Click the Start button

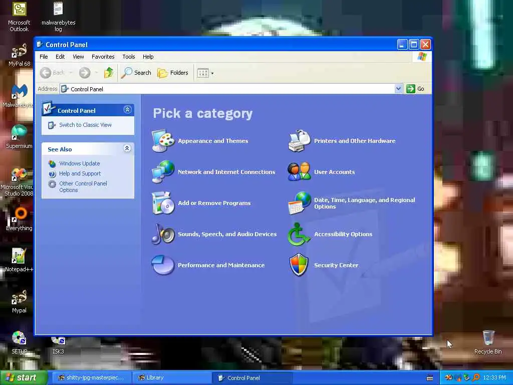point(23,378)
